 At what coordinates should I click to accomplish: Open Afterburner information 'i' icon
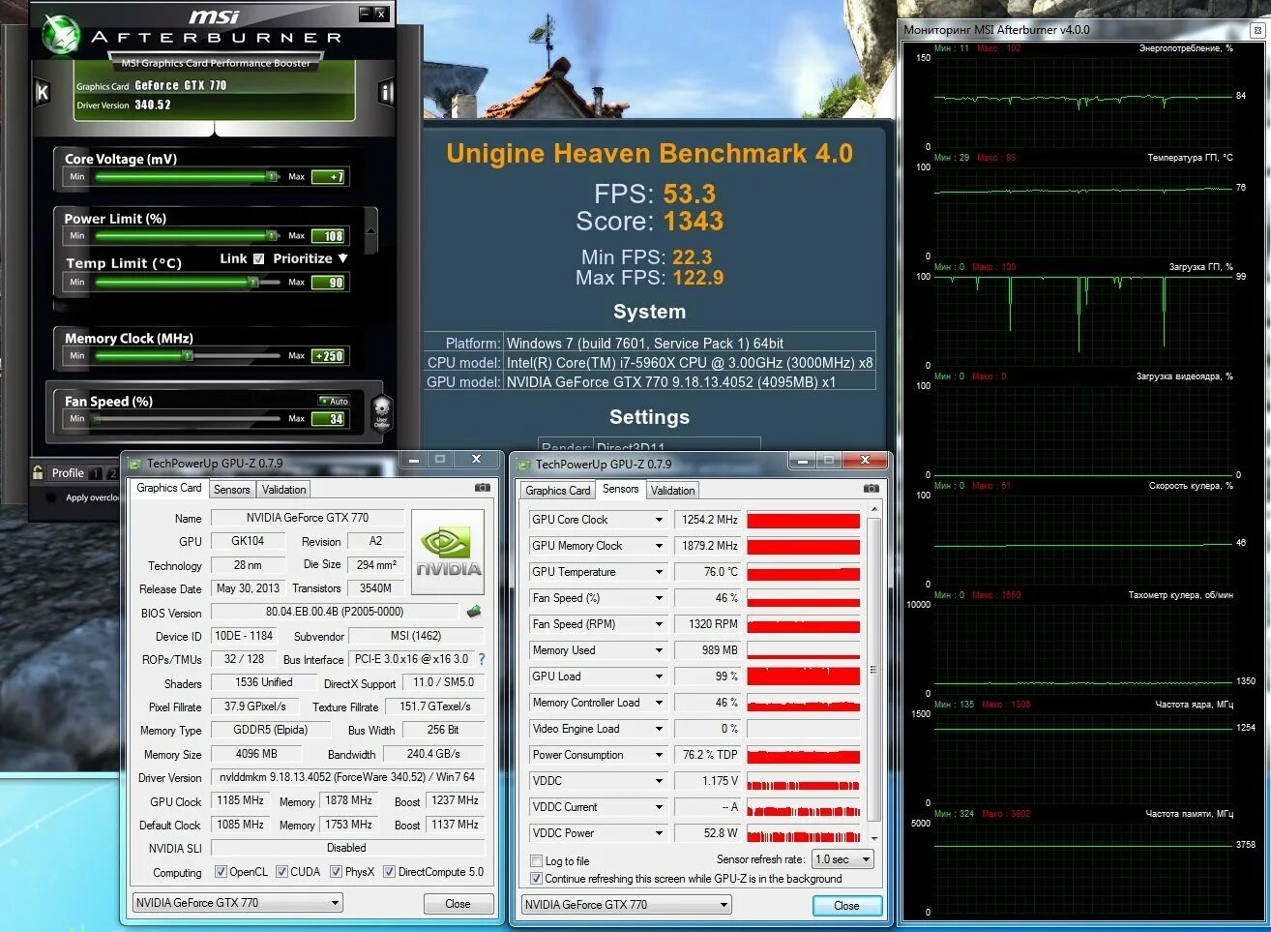[386, 92]
